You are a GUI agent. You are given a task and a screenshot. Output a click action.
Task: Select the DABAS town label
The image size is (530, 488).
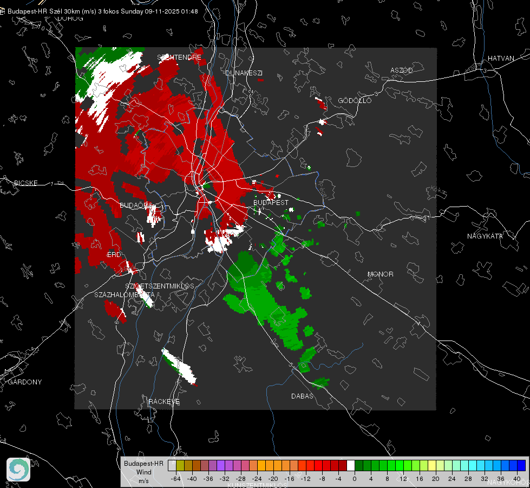[302, 396]
